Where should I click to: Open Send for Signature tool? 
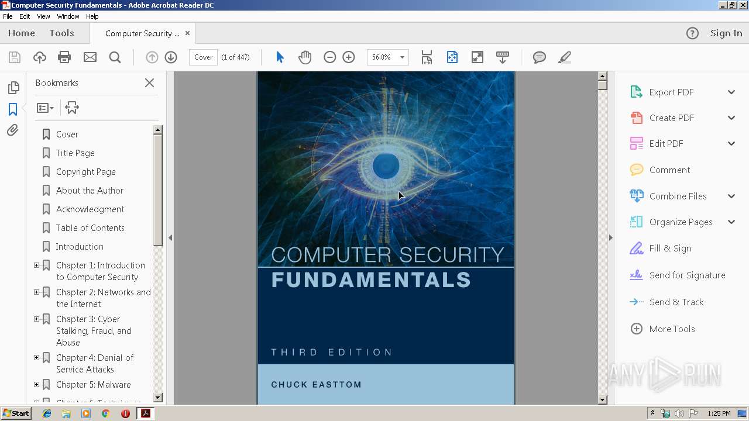click(677, 275)
